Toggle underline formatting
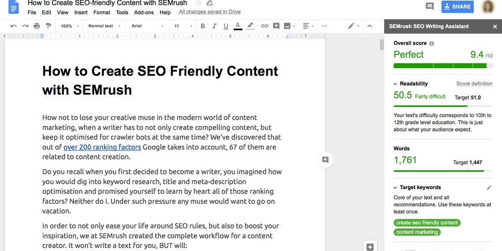502x251 pixels. point(226,26)
